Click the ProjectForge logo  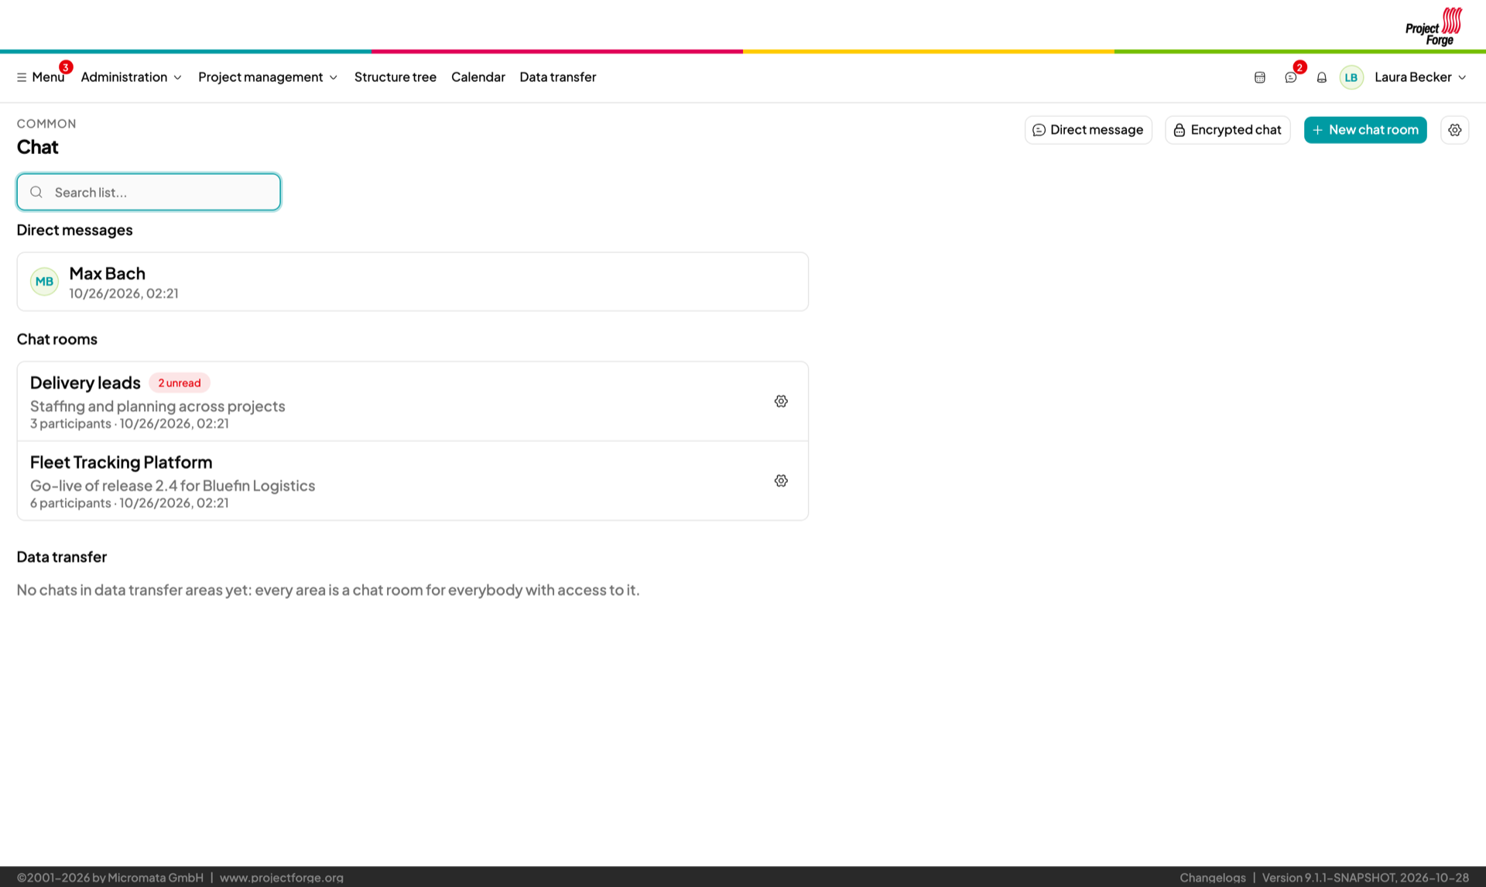[x=1433, y=27]
